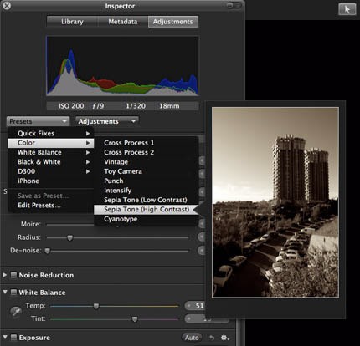This screenshot has width=360, height=346.
Task: Reset the Exposure adjustment with the curved arrow
Action: click(212, 338)
